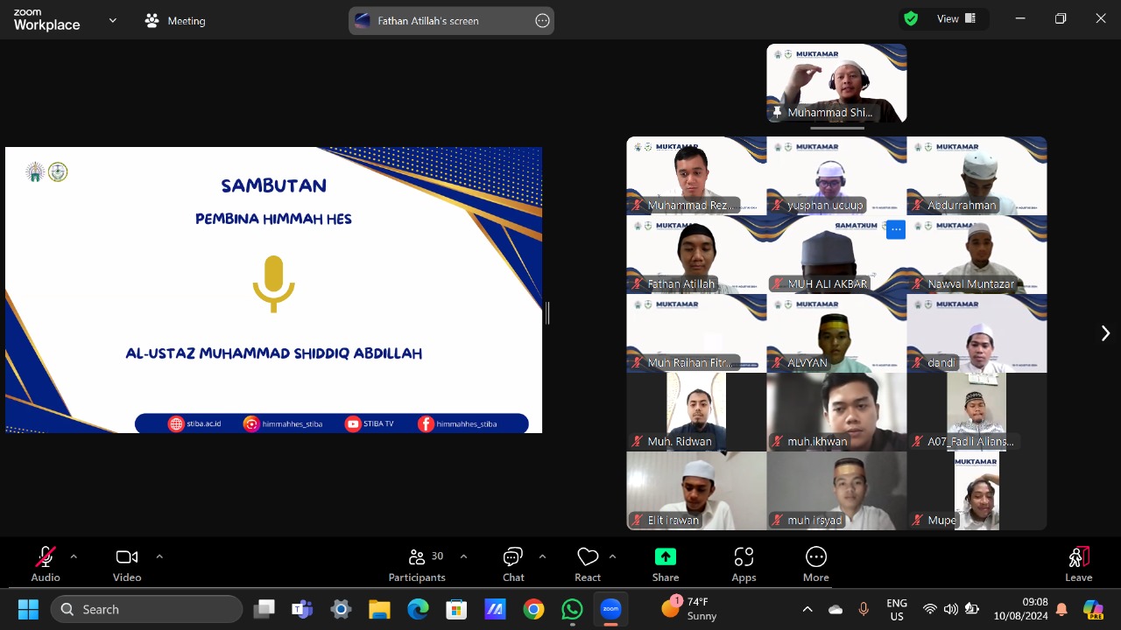Open the More options menu
The height and width of the screenshot is (630, 1121).
pos(815,564)
